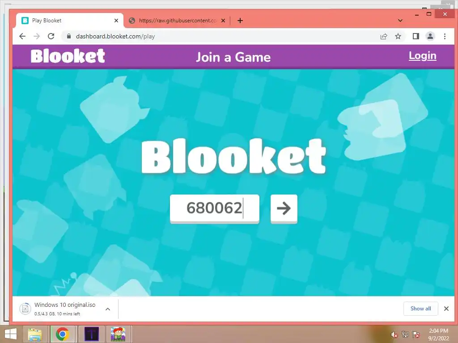Click the address bar URL dashboard.blooket.com/play
Viewport: 458px width, 343px height.
(115, 37)
